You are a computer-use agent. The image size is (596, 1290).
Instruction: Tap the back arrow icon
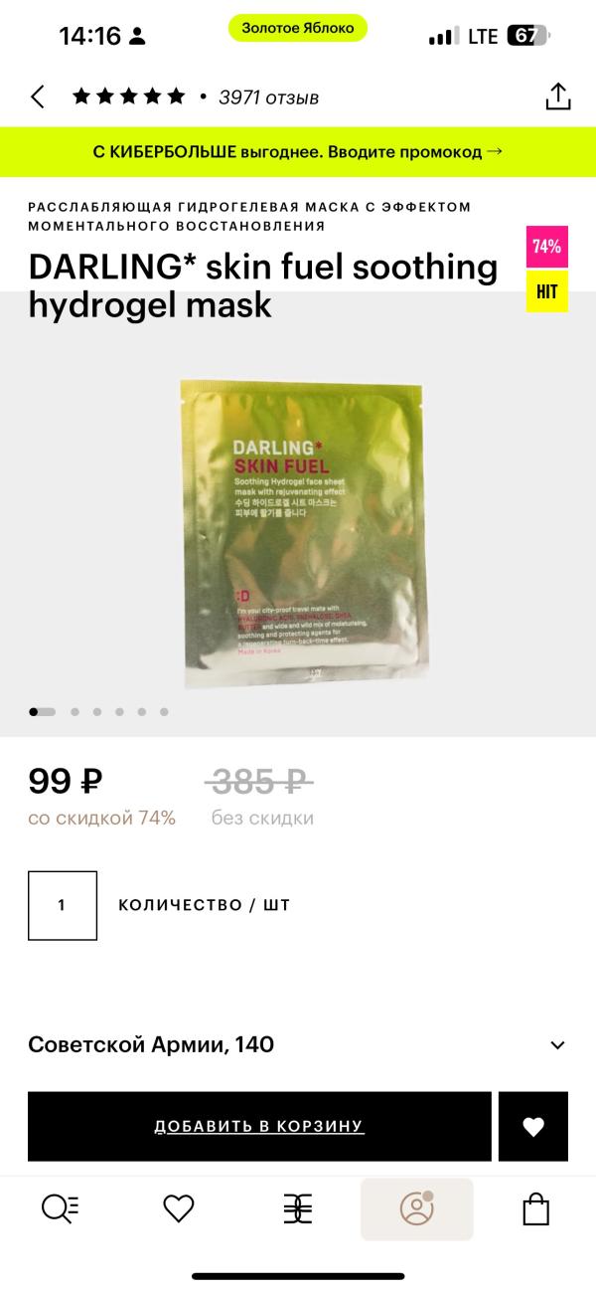38,96
